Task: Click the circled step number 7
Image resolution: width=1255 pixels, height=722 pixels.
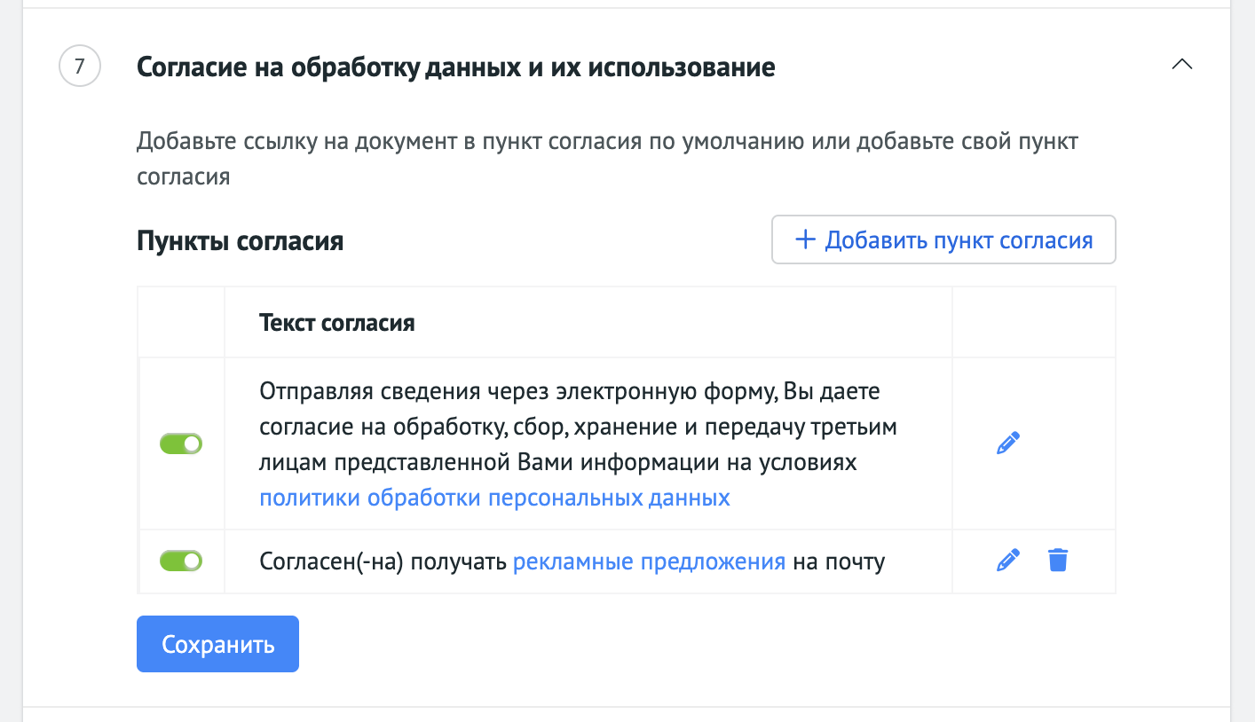Action: point(80,67)
